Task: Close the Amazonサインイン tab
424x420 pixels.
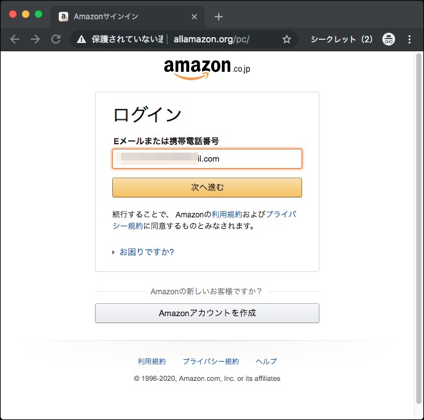Action: pos(194,17)
